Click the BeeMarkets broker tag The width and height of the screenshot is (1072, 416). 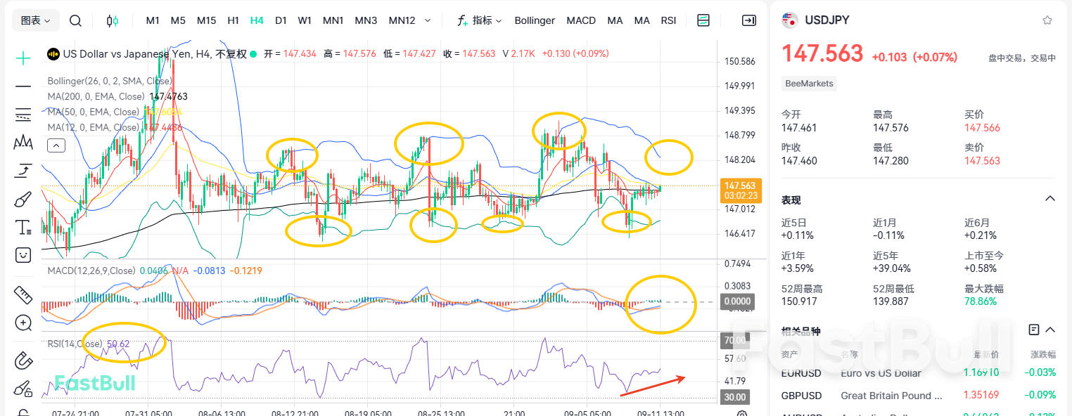click(809, 84)
